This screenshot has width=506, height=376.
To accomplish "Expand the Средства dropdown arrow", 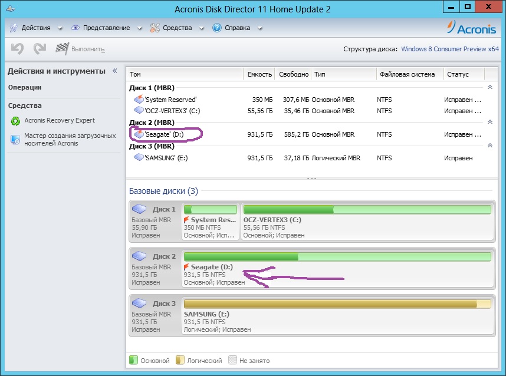I will 201,28.
